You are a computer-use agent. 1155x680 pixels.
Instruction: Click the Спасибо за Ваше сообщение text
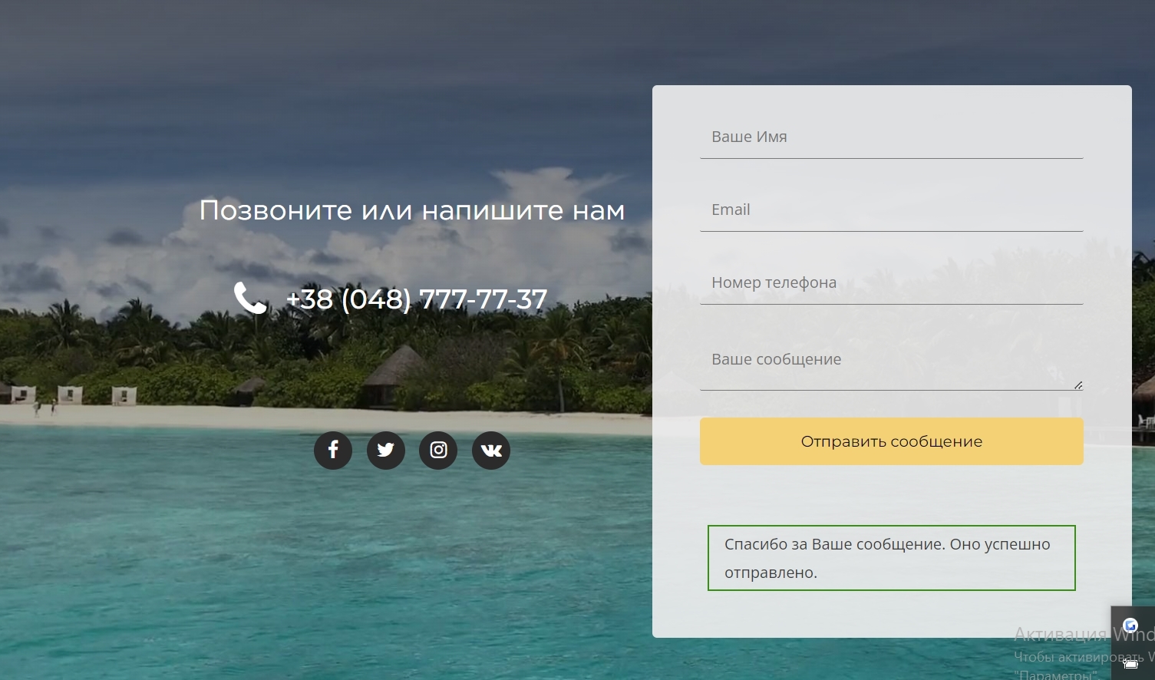coord(887,558)
